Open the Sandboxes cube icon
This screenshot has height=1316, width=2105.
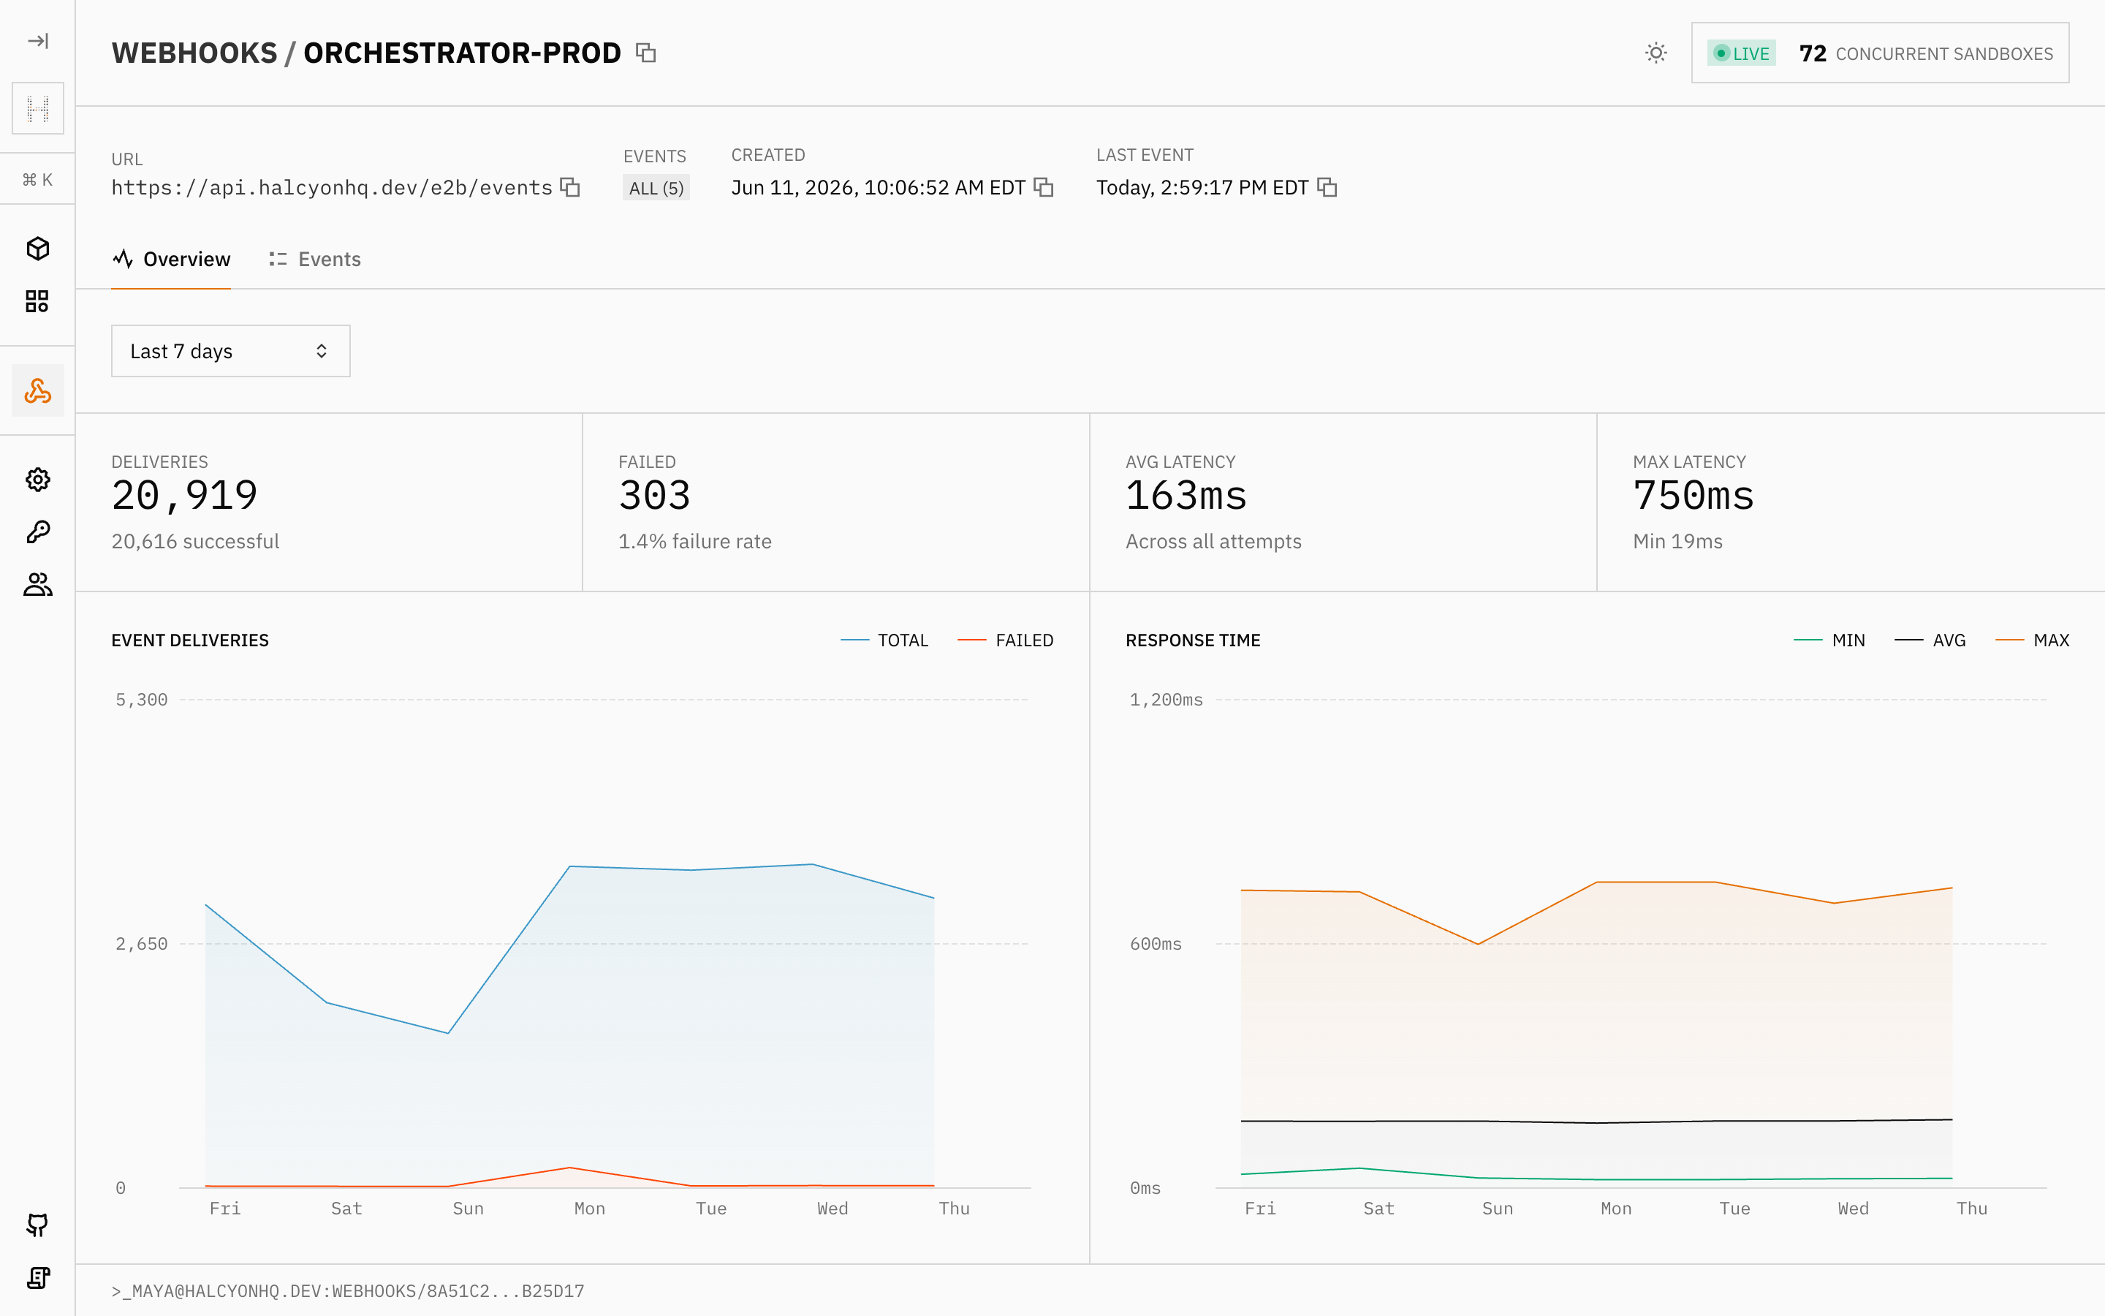click(37, 249)
